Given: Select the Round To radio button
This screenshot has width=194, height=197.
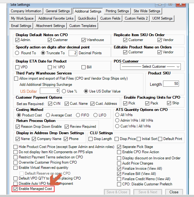Looking at the screenshot, I should (17, 53).
